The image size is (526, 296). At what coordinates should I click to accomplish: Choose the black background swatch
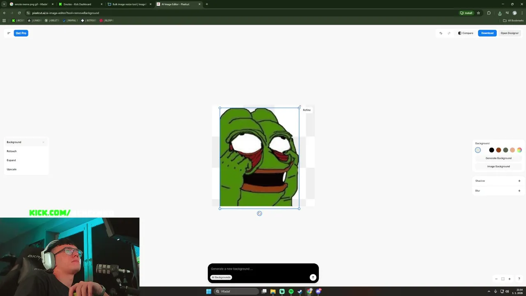point(491,150)
